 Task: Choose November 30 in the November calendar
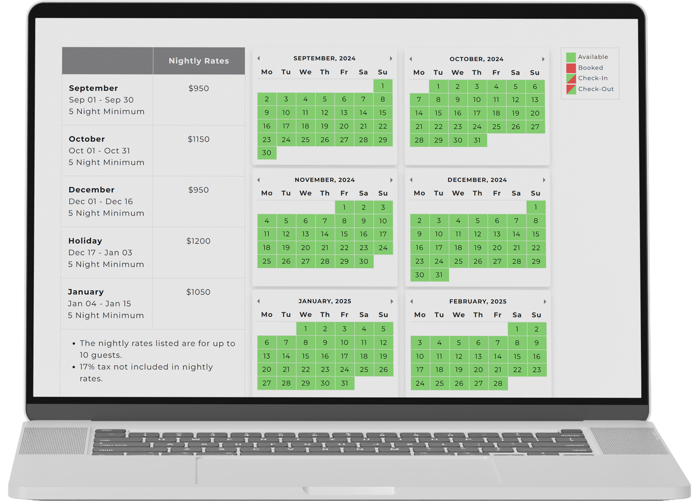pos(364,262)
